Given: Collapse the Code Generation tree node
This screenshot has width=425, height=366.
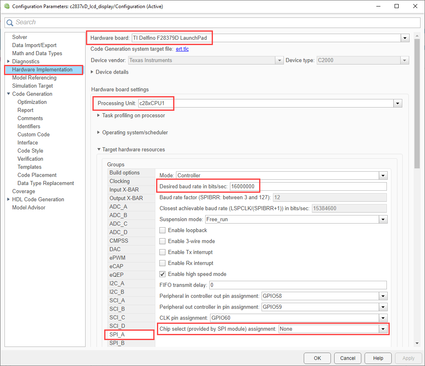Looking at the screenshot, I should (9, 94).
